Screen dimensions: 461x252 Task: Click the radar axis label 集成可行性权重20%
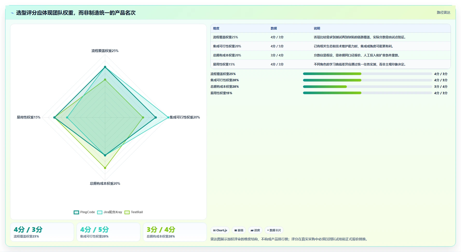click(185, 117)
